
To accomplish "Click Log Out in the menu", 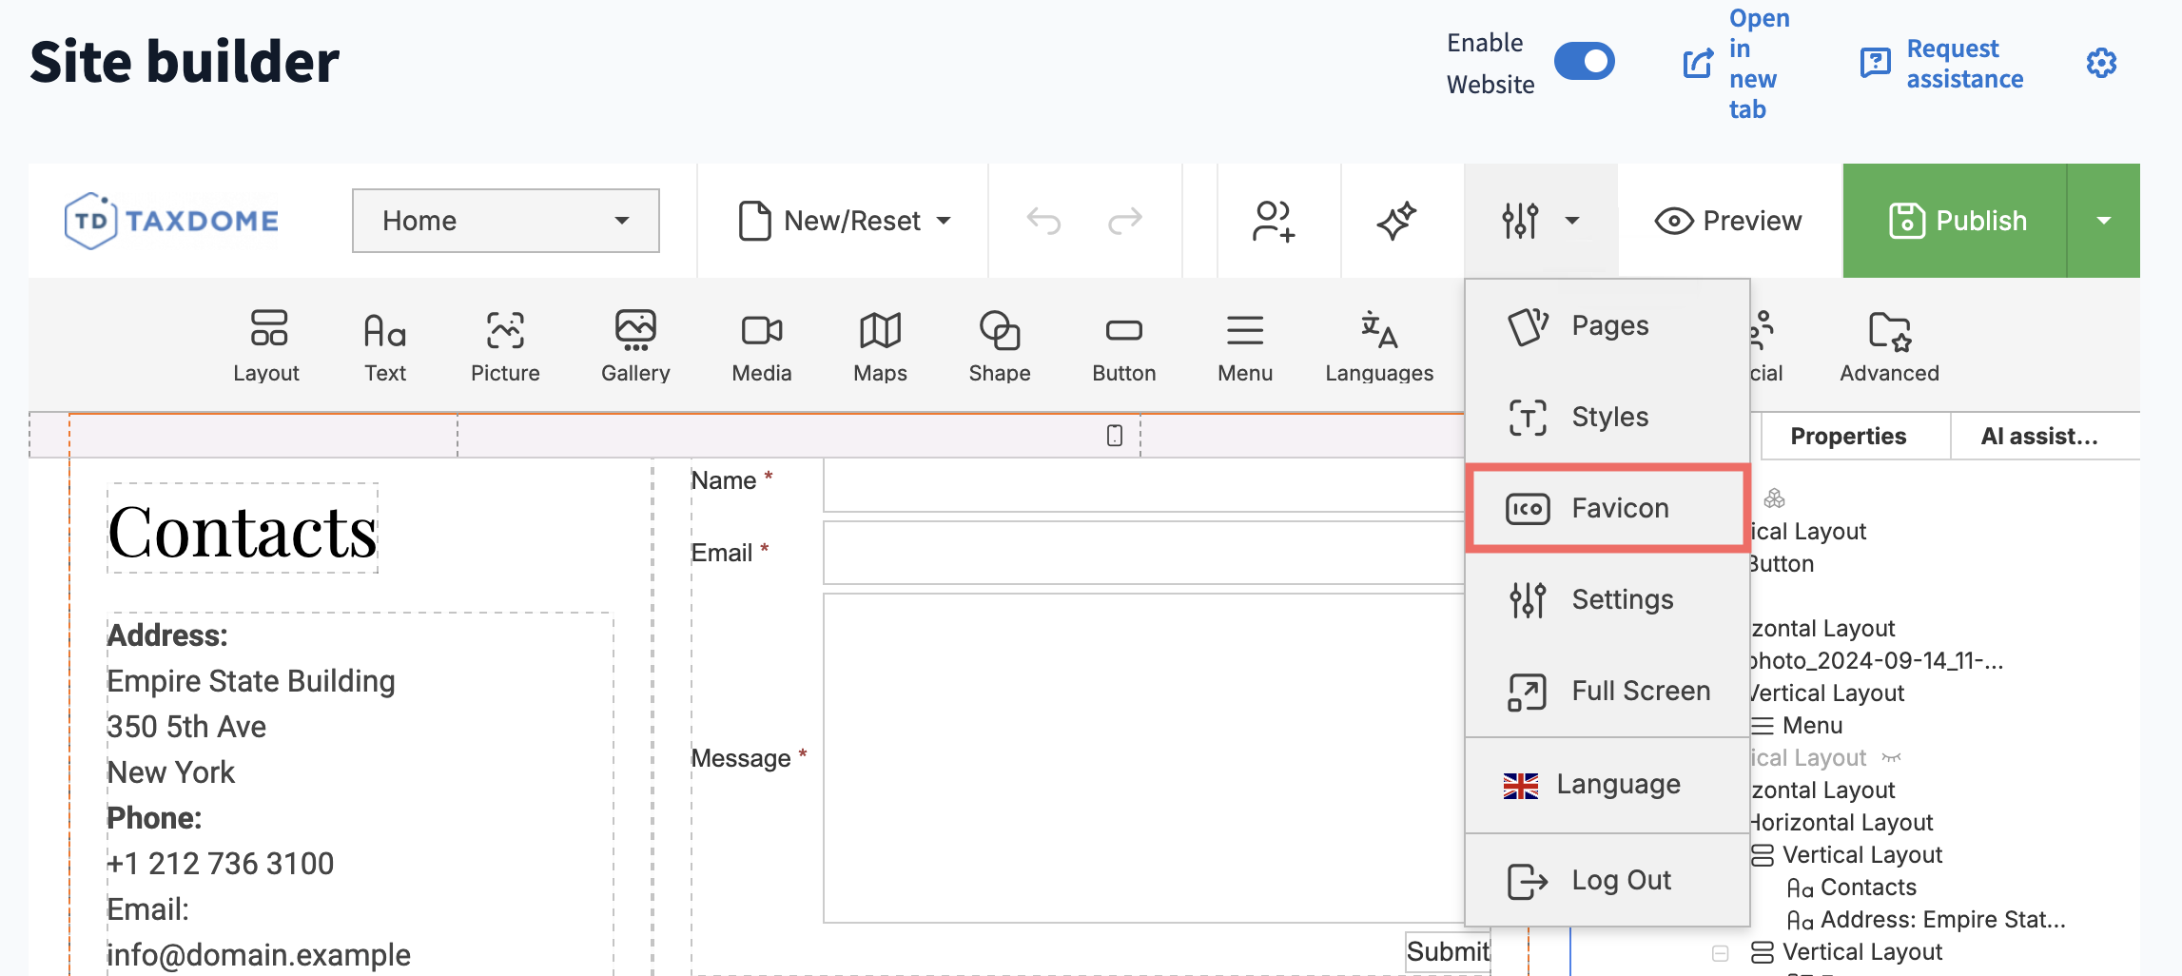I will (1607, 881).
